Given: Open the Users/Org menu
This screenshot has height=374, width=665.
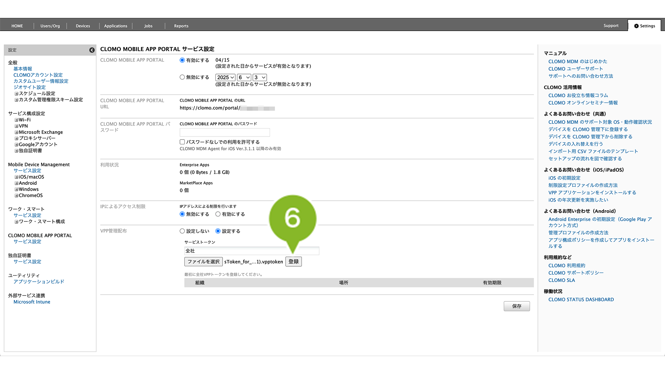Looking at the screenshot, I should (x=50, y=26).
